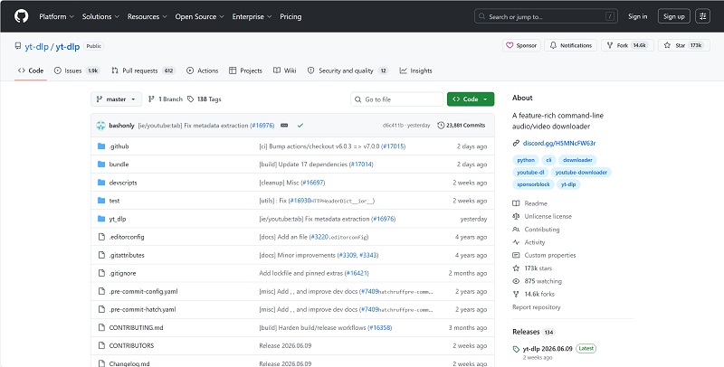Open the Notifications bell button

coord(571,45)
